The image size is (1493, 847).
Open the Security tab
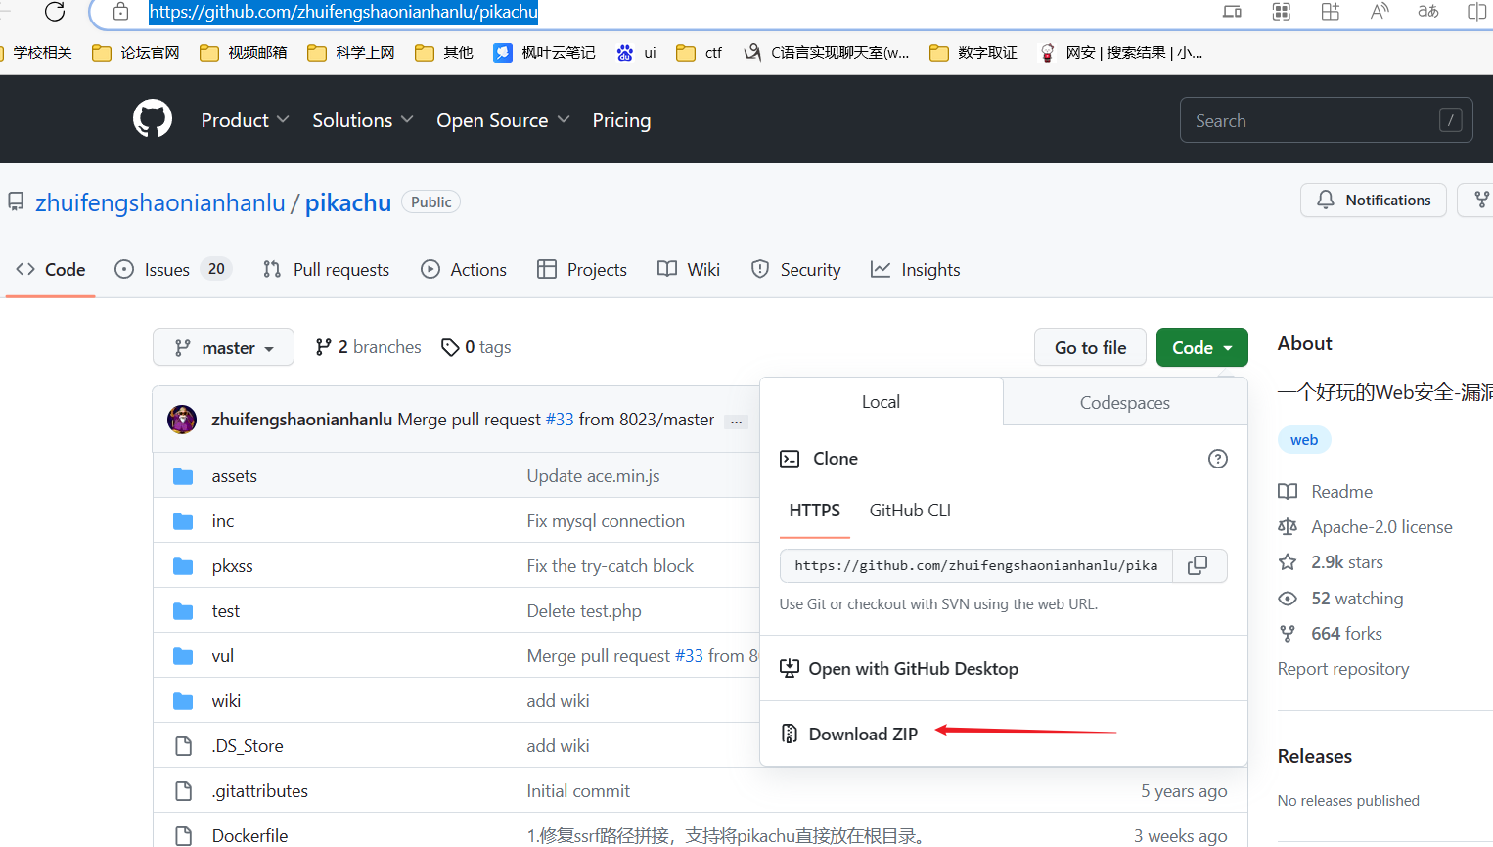(795, 270)
